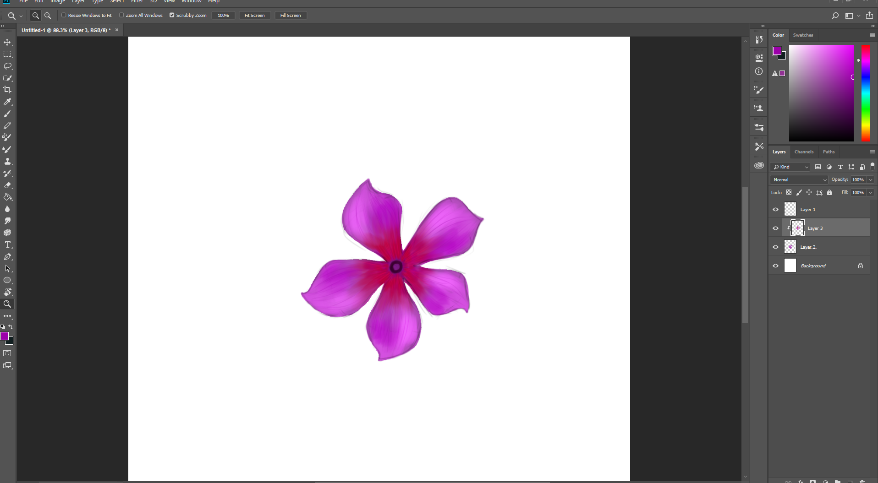Screen dimensions: 878x483
Task: Swap foreground and background colors
Action: [x=11, y=327]
